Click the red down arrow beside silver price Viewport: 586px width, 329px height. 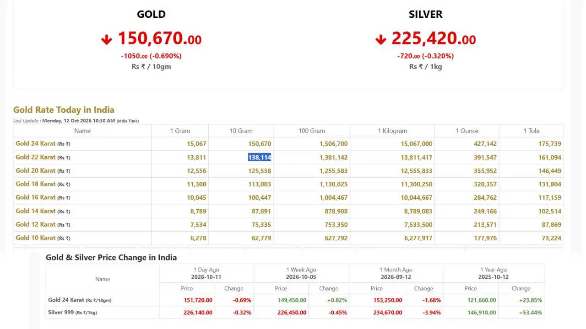[380, 40]
